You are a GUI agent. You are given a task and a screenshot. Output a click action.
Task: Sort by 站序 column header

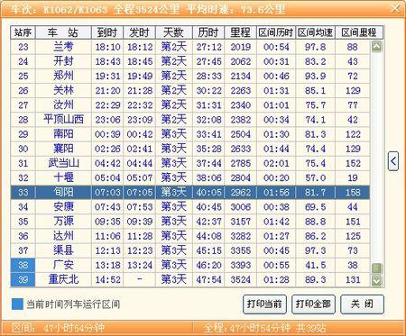tap(23, 32)
